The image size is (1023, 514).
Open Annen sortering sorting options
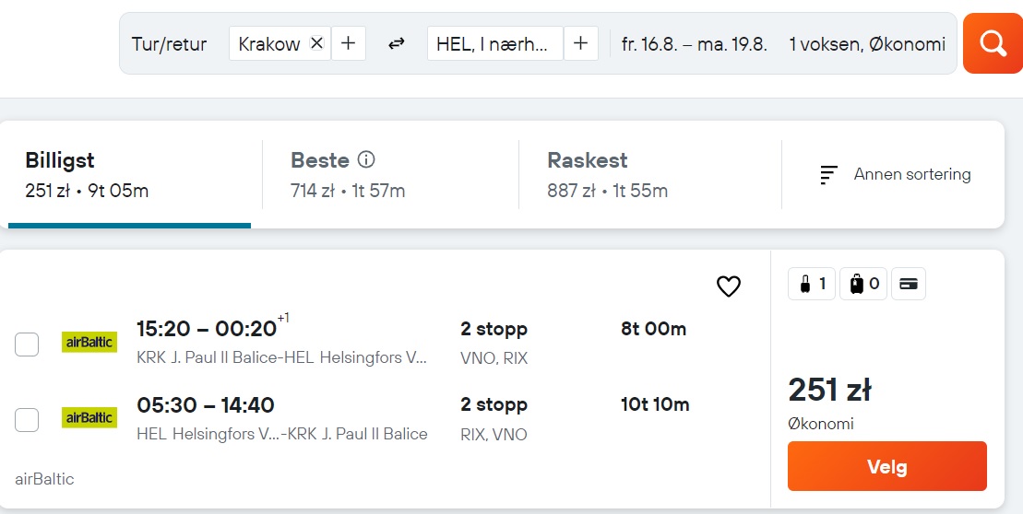895,175
